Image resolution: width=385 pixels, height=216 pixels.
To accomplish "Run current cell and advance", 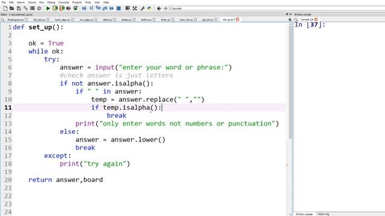I will pyautogui.click(x=62, y=8).
